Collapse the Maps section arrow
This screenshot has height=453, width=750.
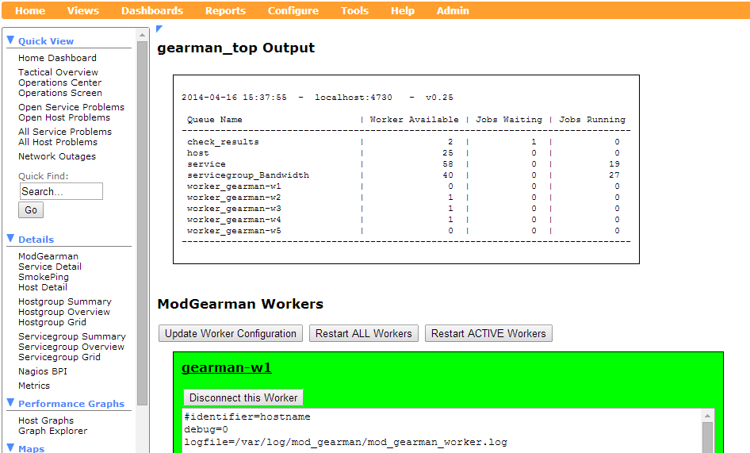point(10,447)
